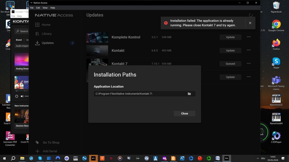Open more options for Kontakt 7

click(x=249, y=64)
